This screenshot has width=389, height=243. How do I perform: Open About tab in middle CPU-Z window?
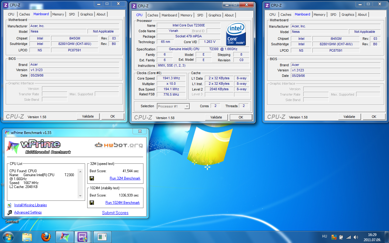(229, 15)
